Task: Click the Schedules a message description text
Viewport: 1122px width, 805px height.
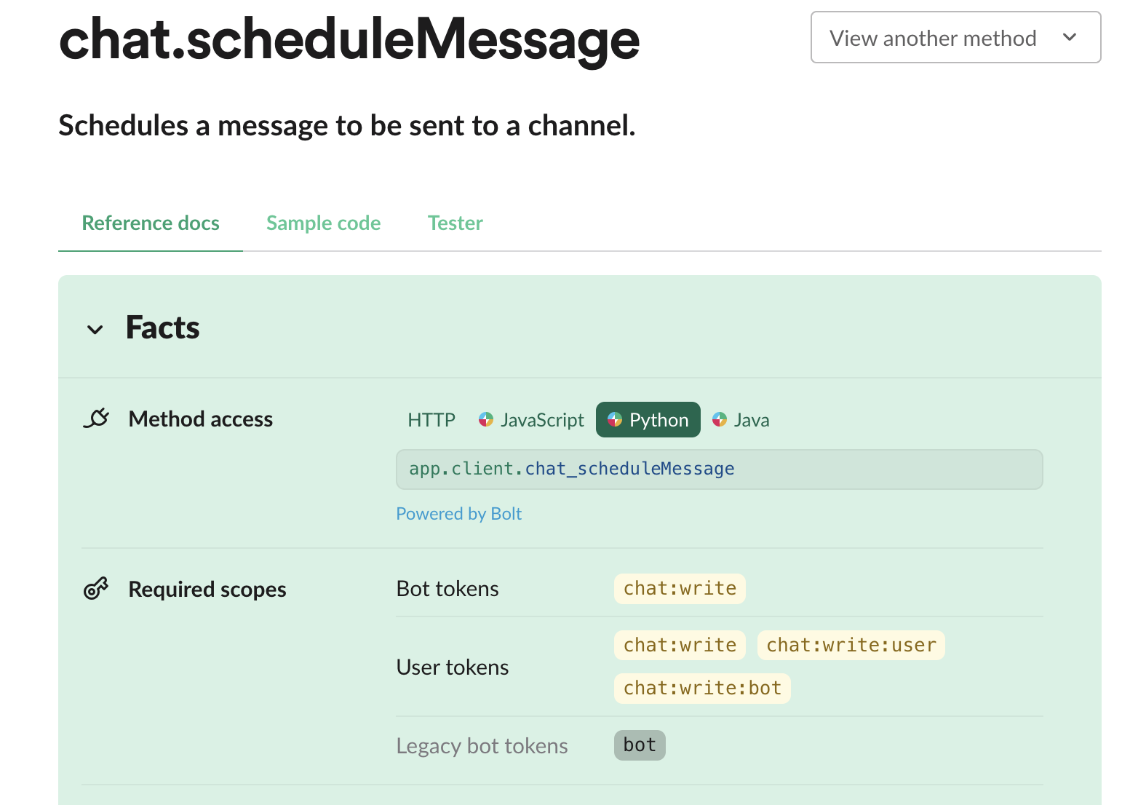Action: click(347, 126)
